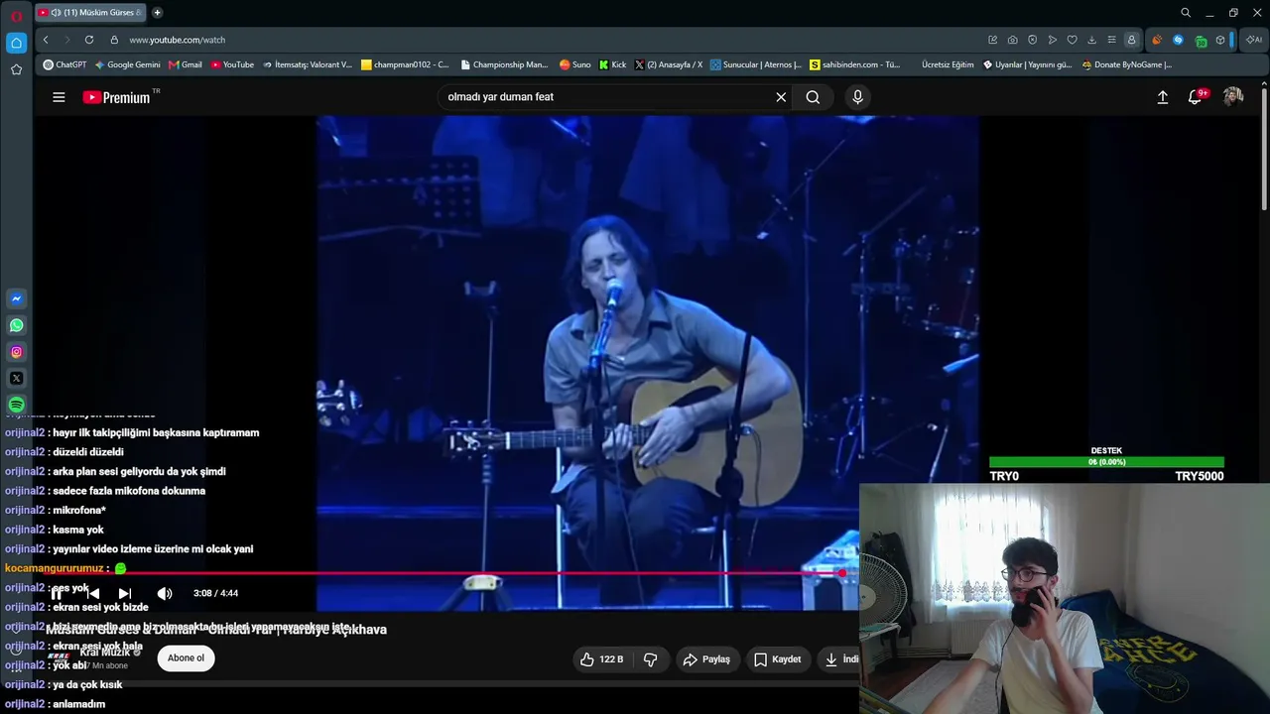
Task: Open Instagram in the Opera sidebar
Action: pos(16,352)
